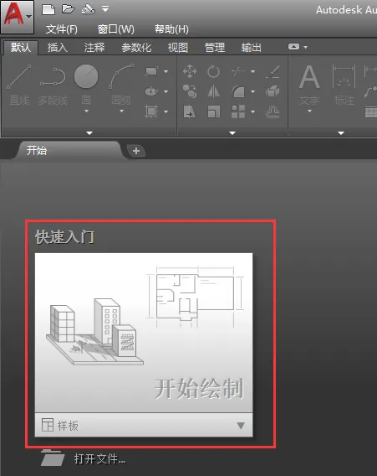Expand the Modify panel flyout arrow
This screenshot has width=377, height=476.
coord(232,133)
